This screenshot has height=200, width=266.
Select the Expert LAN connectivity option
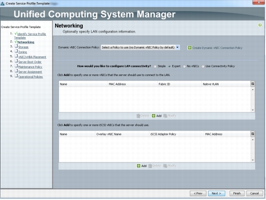click(169, 66)
